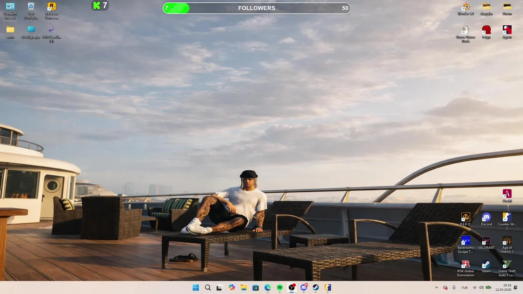The width and height of the screenshot is (523, 294).
Task: Launch RISK Global Domination shortcut
Action: tap(465, 268)
